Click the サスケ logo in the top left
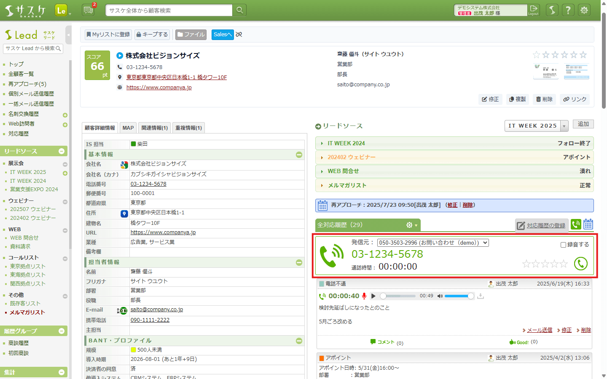 pyautogui.click(x=25, y=10)
